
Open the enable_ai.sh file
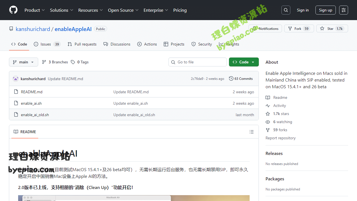click(31, 103)
